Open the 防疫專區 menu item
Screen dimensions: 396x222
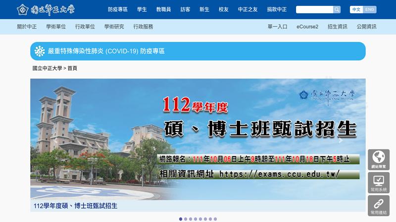click(x=118, y=9)
